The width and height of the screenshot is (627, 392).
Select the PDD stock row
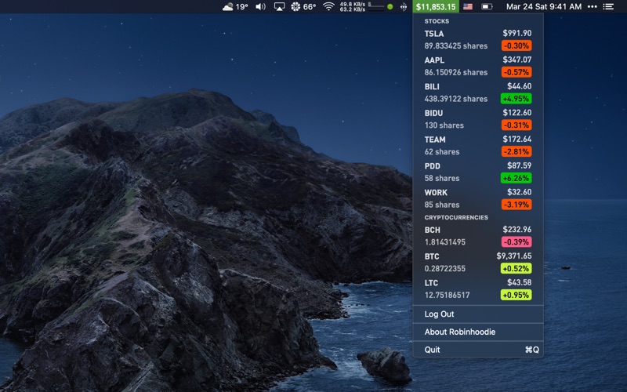coord(478,172)
